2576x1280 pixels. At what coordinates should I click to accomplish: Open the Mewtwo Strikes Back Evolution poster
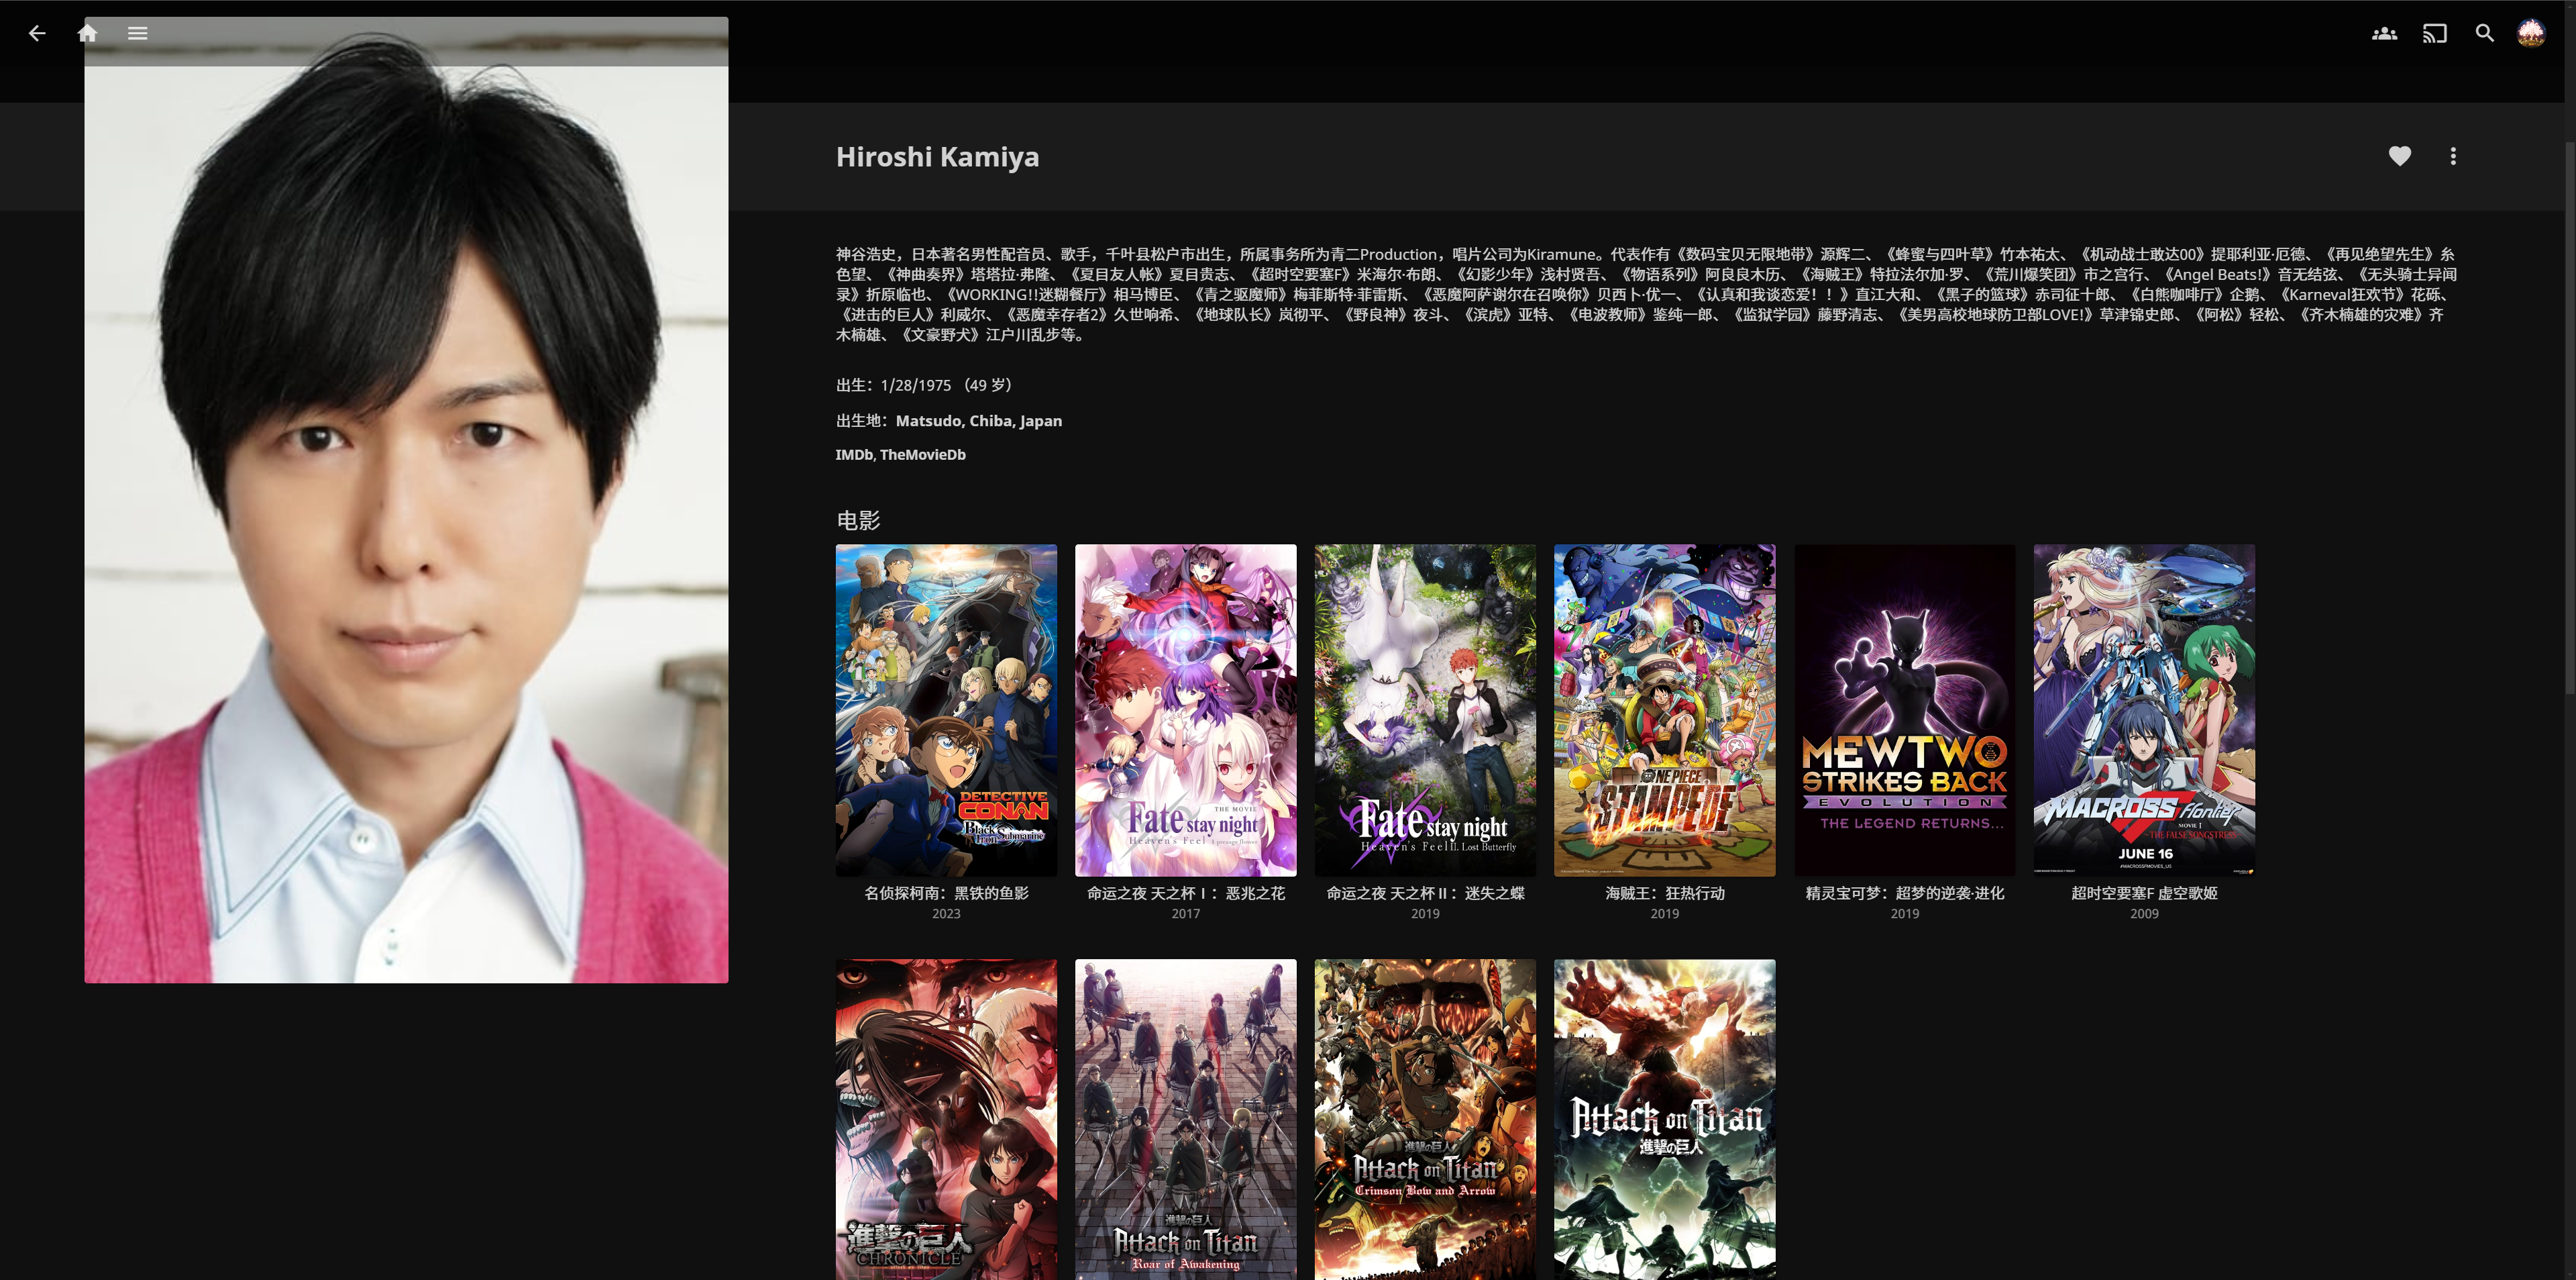(1904, 709)
